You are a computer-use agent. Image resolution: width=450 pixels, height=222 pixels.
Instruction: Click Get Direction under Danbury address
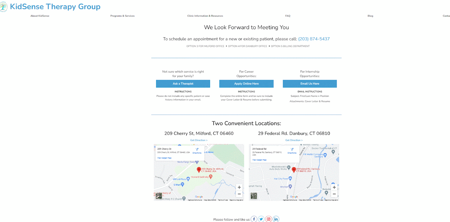tap(294, 140)
